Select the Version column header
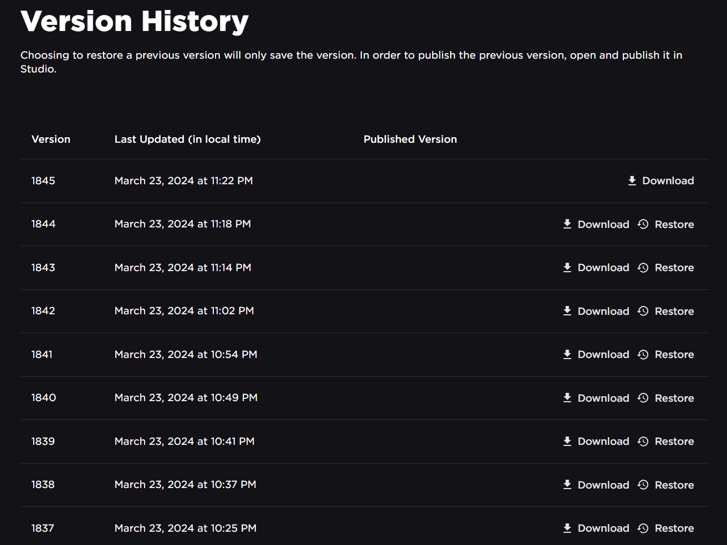The image size is (727, 545). click(x=51, y=139)
